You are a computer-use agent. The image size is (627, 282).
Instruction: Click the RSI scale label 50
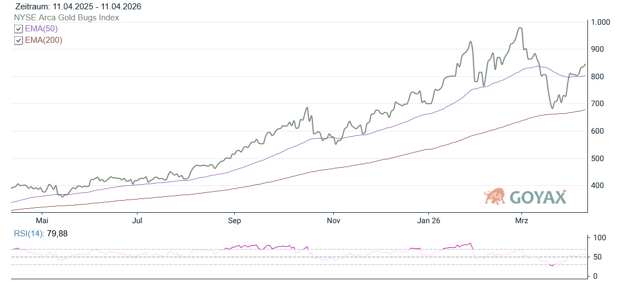pos(597,257)
